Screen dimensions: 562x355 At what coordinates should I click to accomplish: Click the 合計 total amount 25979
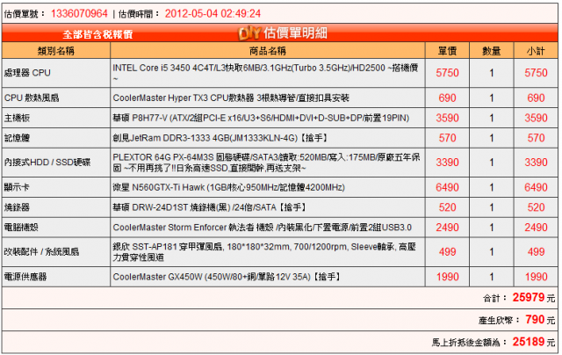click(529, 297)
